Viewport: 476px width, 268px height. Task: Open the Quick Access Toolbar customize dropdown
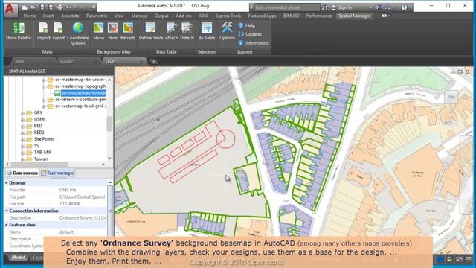point(94,7)
